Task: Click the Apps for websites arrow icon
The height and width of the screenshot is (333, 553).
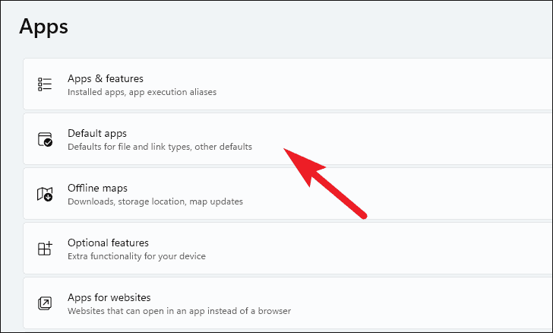Action: [x=45, y=303]
